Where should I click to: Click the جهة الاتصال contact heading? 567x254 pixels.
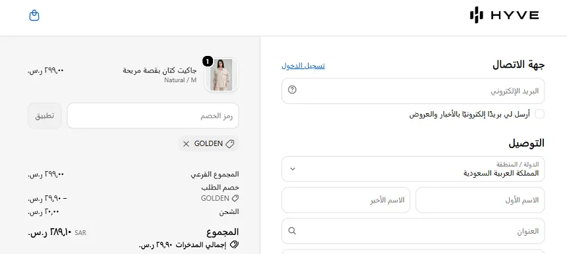519,65
